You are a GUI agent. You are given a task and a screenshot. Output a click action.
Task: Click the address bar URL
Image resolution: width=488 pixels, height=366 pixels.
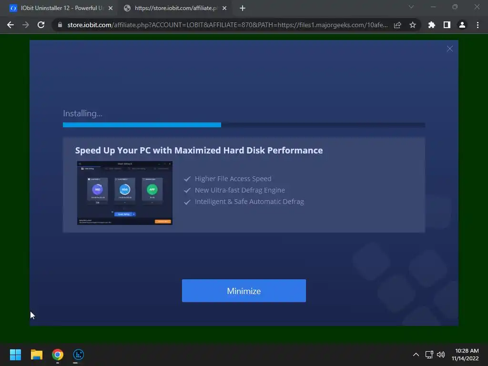pos(227,25)
